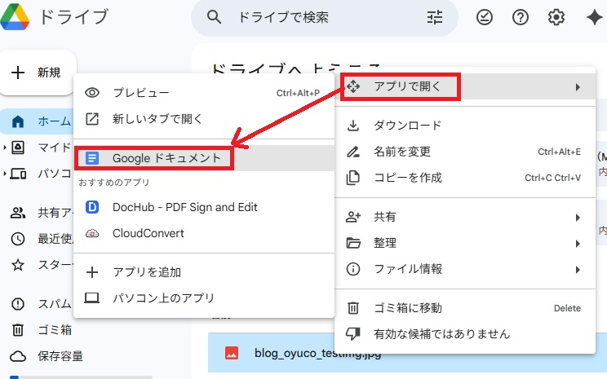Click the DocHub app icon
The image size is (607, 379).
pos(92,207)
